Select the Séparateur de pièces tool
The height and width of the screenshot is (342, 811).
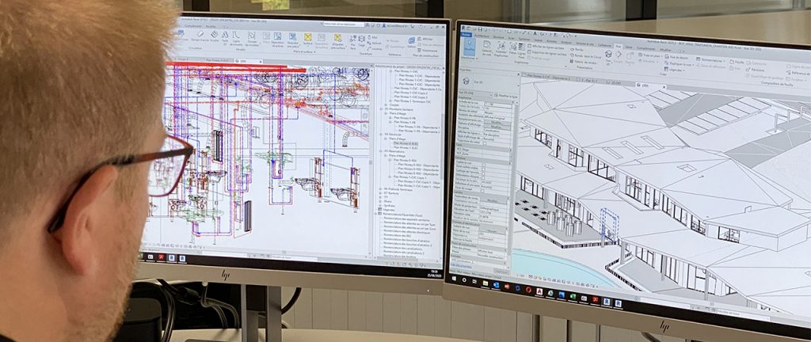pyautogui.click(x=277, y=40)
